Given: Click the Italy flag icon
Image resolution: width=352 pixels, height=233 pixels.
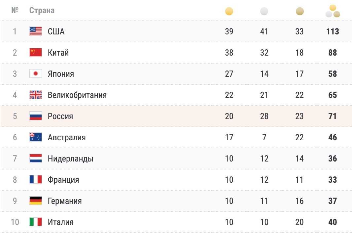Looking at the screenshot, I should [36, 222].
